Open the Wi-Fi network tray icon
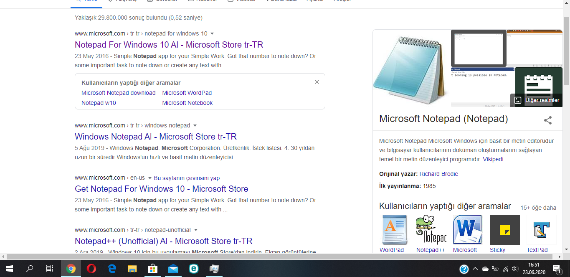The height and width of the screenshot is (277, 570). [506, 269]
